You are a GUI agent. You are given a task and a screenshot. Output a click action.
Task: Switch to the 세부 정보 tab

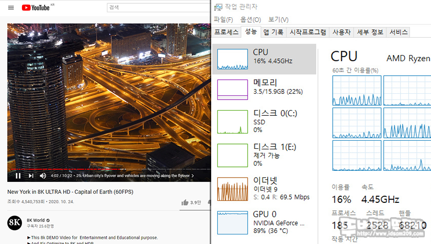tap(370, 32)
